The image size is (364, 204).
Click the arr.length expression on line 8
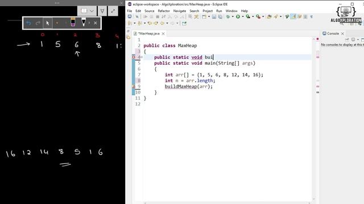pyautogui.click(x=200, y=80)
